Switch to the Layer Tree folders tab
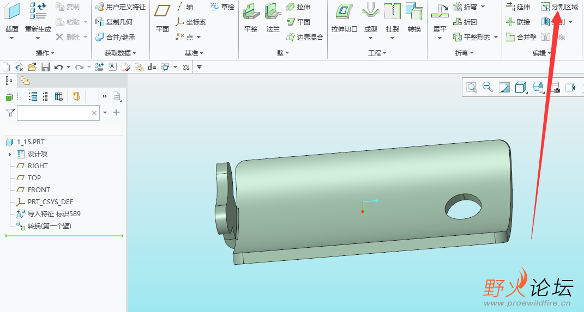Image resolution: width=584 pixels, height=312 pixels. [25, 81]
